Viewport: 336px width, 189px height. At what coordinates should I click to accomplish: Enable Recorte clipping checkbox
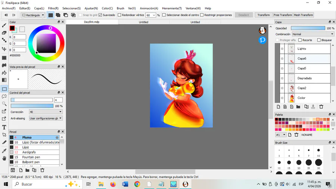click(300, 40)
